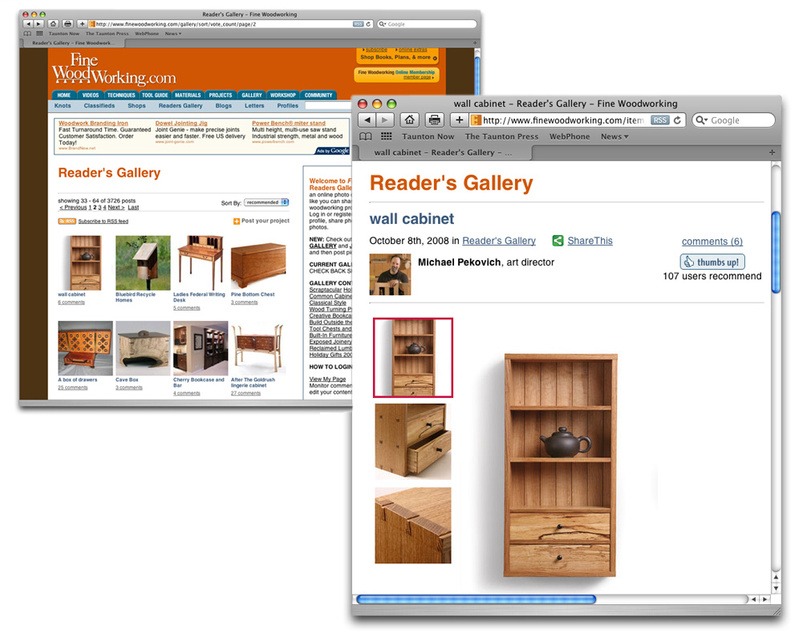Viewport: 811px width, 642px height.
Task: Click the vertical scrollbar thumb in front window
Action: [776, 252]
